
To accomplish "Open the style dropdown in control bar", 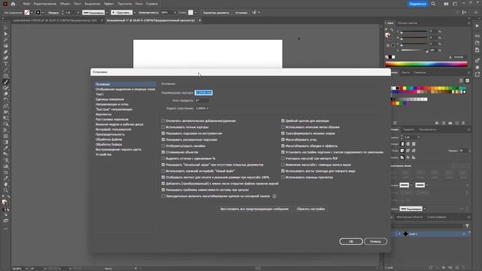I will (195, 13).
